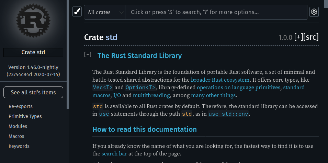The height and width of the screenshot is (163, 328).
Task: Jump to Re-exports section
Action: pyautogui.click(x=21, y=106)
